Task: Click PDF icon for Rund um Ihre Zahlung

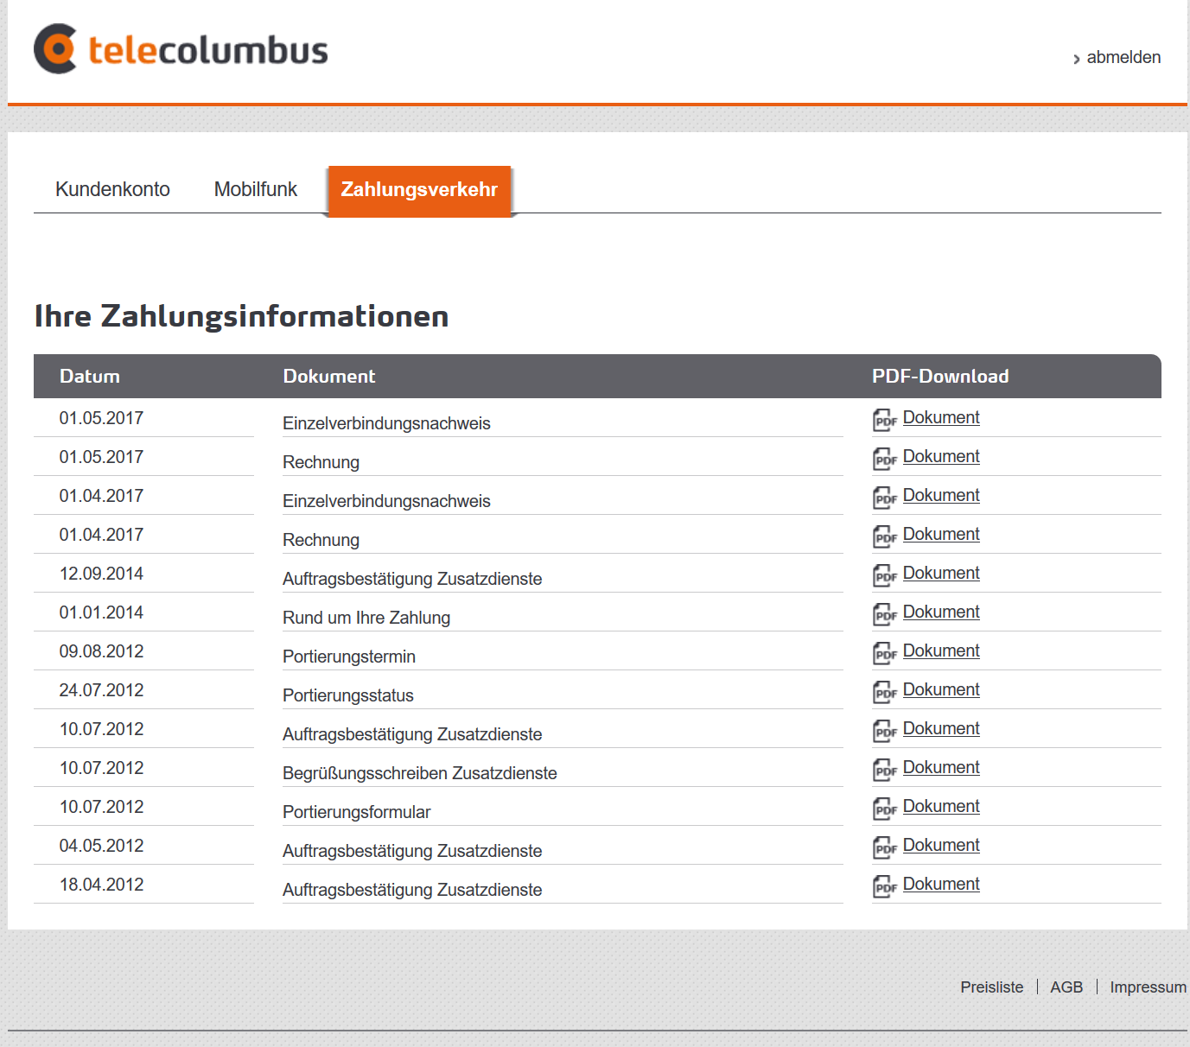Action: pos(884,614)
